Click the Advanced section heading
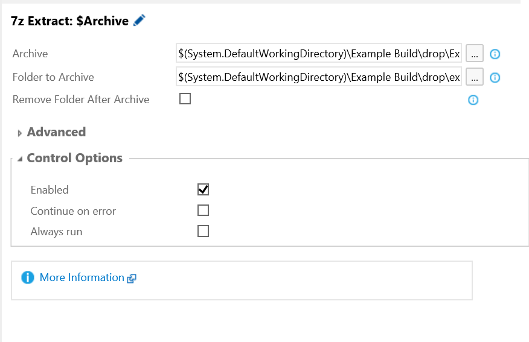 (56, 132)
